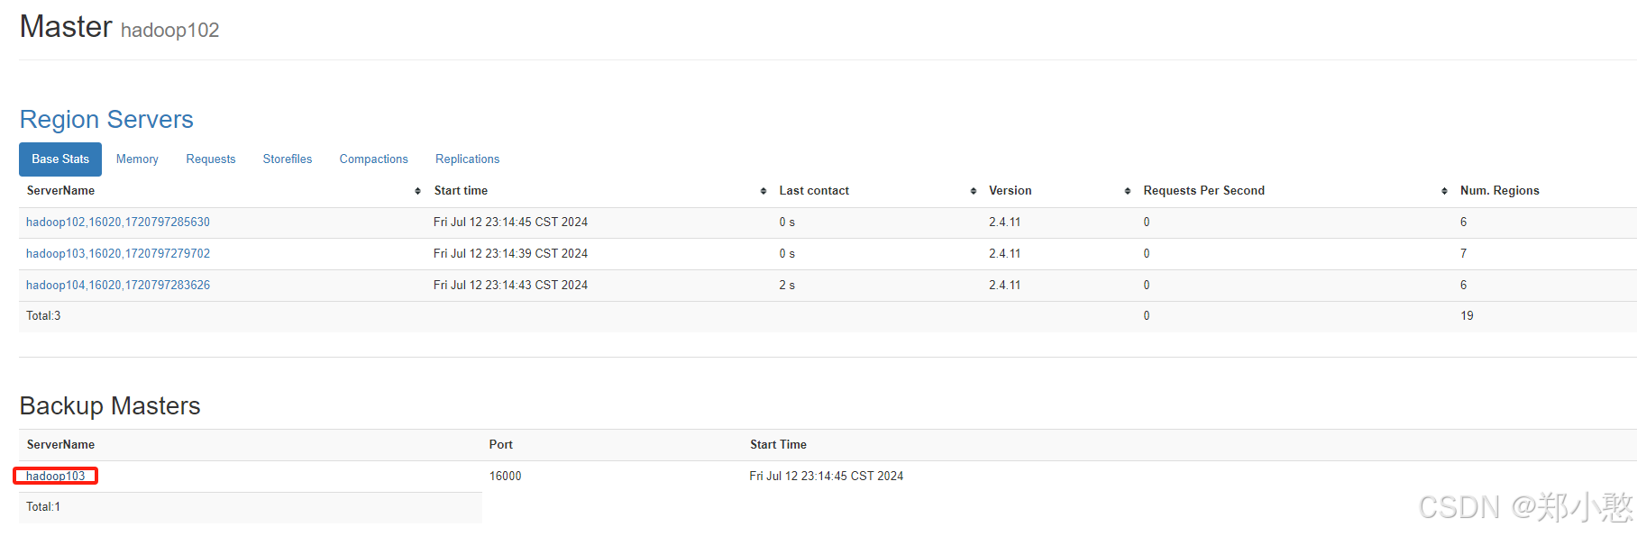
Task: Click the Version column header
Action: click(1010, 191)
